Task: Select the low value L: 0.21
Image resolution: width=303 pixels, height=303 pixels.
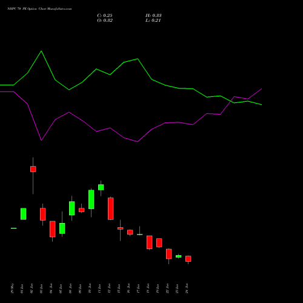Action: tap(153, 21)
